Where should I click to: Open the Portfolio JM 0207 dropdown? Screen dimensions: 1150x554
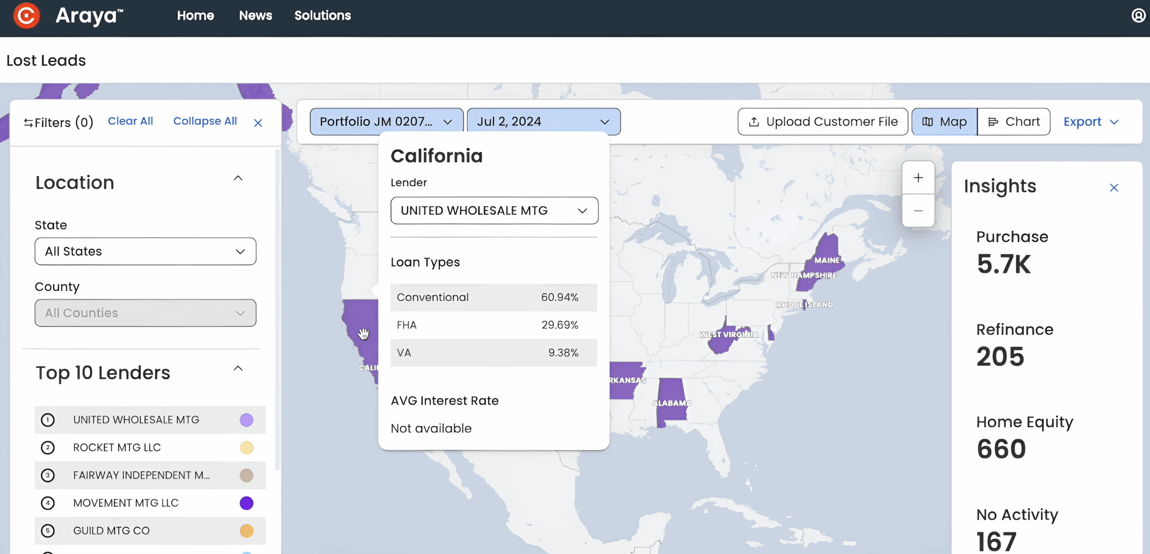pos(386,122)
